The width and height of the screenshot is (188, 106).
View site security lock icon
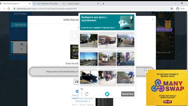(x=14, y=9)
